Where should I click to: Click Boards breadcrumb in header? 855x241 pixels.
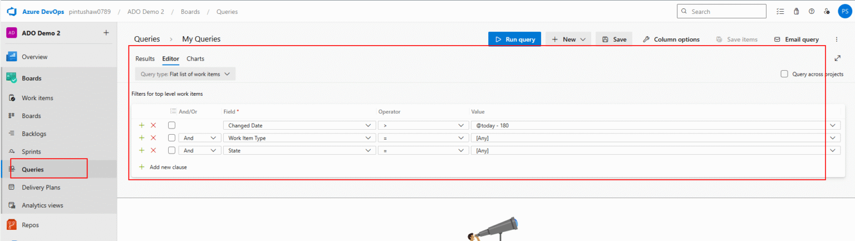coord(190,11)
